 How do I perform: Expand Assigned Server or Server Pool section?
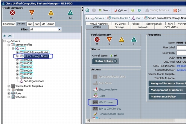coord(167,83)
